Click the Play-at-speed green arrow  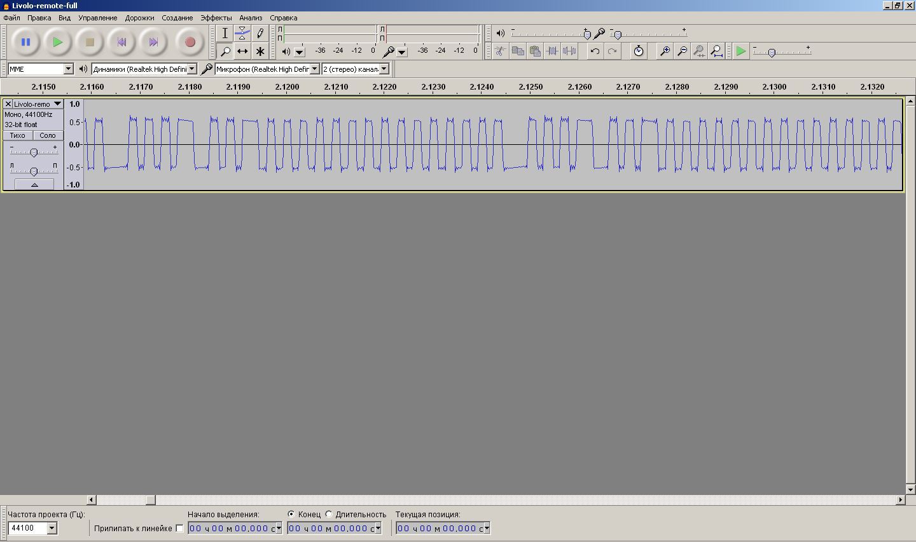coord(741,51)
